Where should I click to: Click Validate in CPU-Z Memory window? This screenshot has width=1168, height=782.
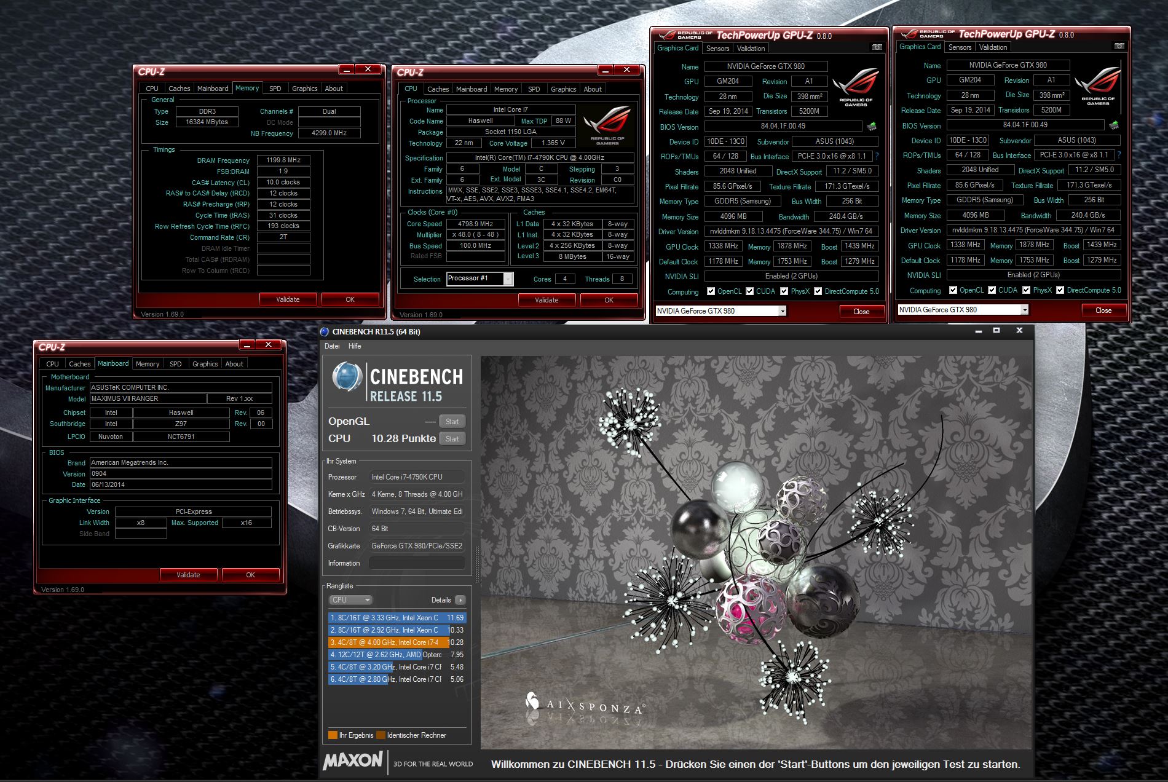pyautogui.click(x=288, y=299)
